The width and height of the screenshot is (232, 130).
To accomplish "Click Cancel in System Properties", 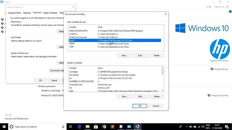I will 54,80.
